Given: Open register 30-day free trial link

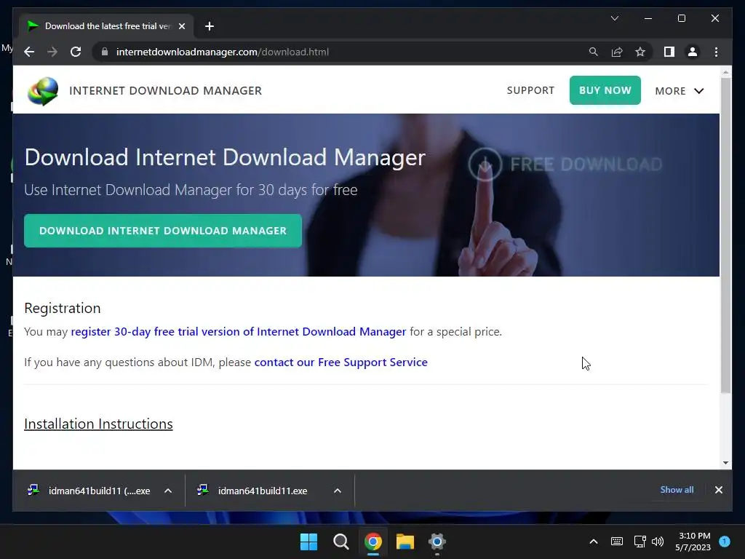Looking at the screenshot, I should coord(239,331).
